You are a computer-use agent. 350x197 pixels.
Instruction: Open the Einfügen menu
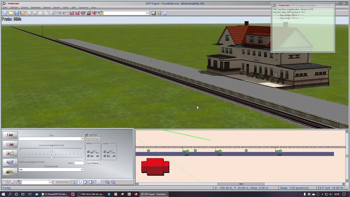pyautogui.click(x=14, y=7)
